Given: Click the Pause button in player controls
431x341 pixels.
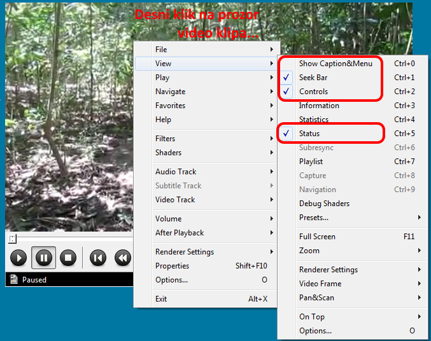Looking at the screenshot, I should (44, 258).
